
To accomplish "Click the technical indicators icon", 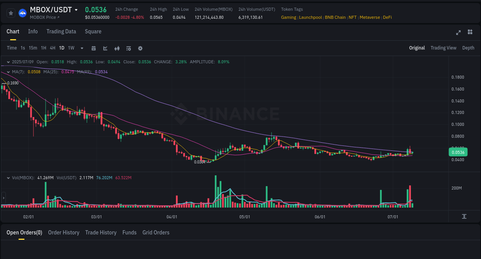I will 129,48.
